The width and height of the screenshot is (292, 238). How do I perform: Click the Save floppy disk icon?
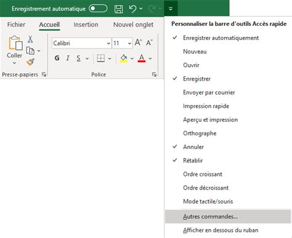click(x=118, y=9)
